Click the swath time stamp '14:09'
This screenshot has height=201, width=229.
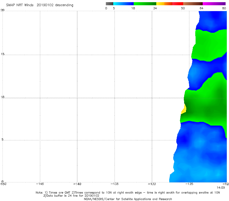[x=221, y=188]
